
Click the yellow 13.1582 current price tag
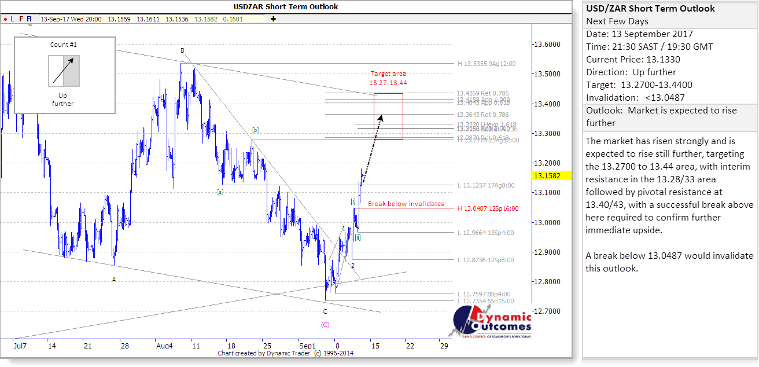[551, 175]
